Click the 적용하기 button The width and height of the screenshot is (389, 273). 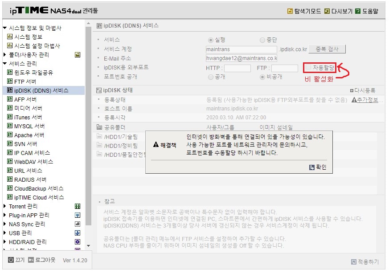pyautogui.click(x=365, y=262)
